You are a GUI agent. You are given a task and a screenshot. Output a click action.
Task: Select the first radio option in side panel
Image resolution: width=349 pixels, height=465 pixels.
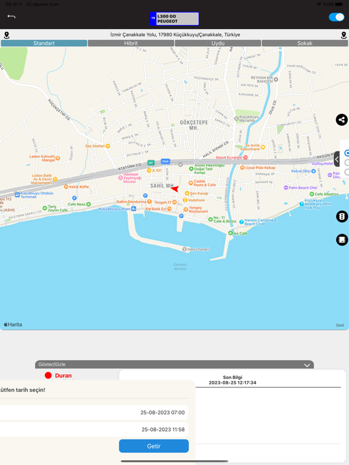(347, 153)
